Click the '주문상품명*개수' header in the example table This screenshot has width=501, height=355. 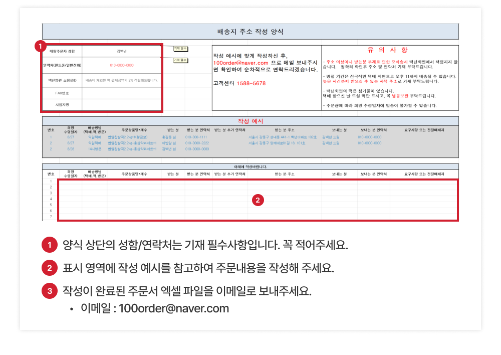tap(134, 130)
